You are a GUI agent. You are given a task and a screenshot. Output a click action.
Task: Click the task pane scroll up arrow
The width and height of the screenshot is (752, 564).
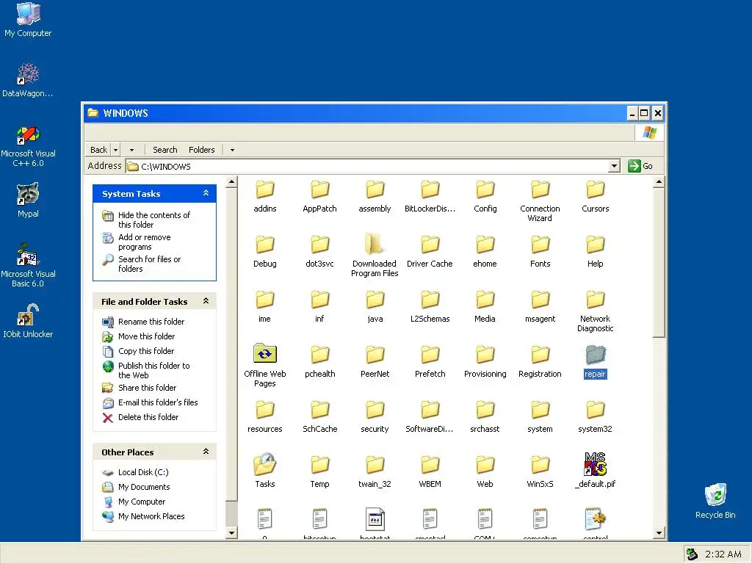[x=231, y=182]
